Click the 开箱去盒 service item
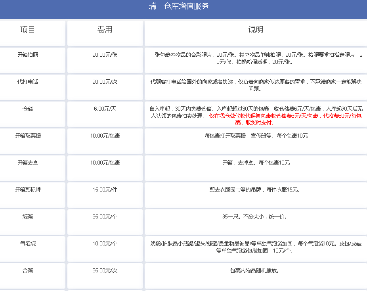The image size is (367, 291). tap(28, 163)
